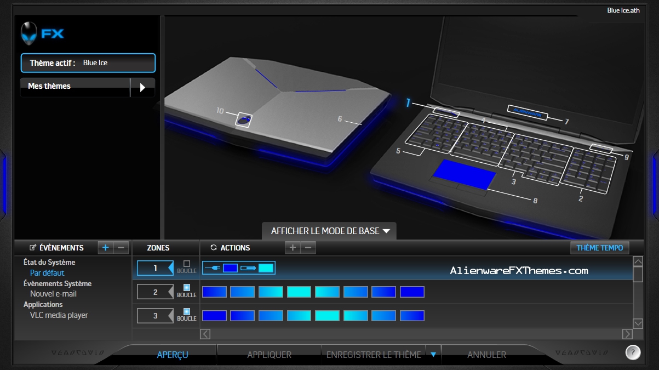Select the alien head zone 10 on the lid

(x=244, y=119)
